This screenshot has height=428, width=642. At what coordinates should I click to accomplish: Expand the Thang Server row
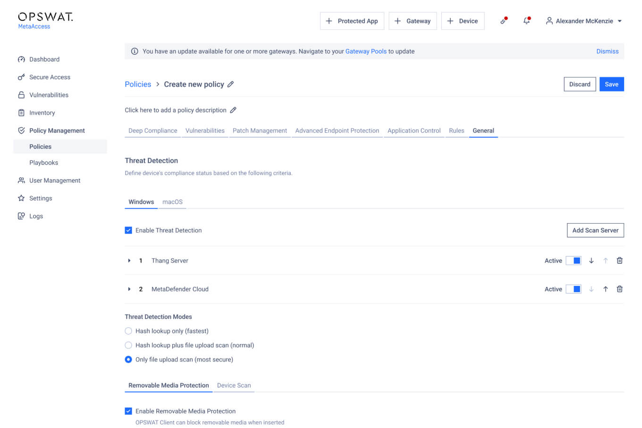click(129, 260)
